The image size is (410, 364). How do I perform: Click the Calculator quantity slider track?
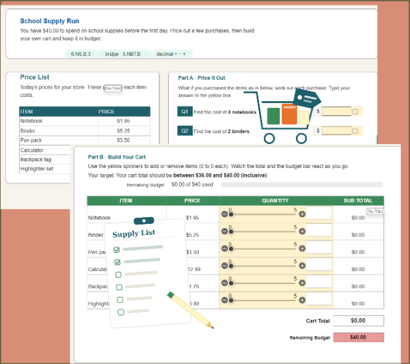[x=263, y=266]
